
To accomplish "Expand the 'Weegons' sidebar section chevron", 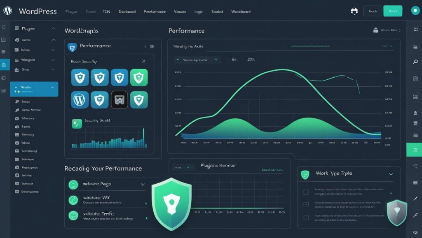I will coord(53,60).
